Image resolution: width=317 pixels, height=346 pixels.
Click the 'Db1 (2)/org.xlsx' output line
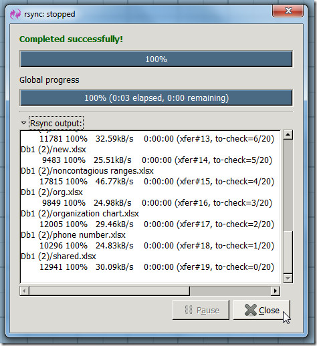point(51,192)
